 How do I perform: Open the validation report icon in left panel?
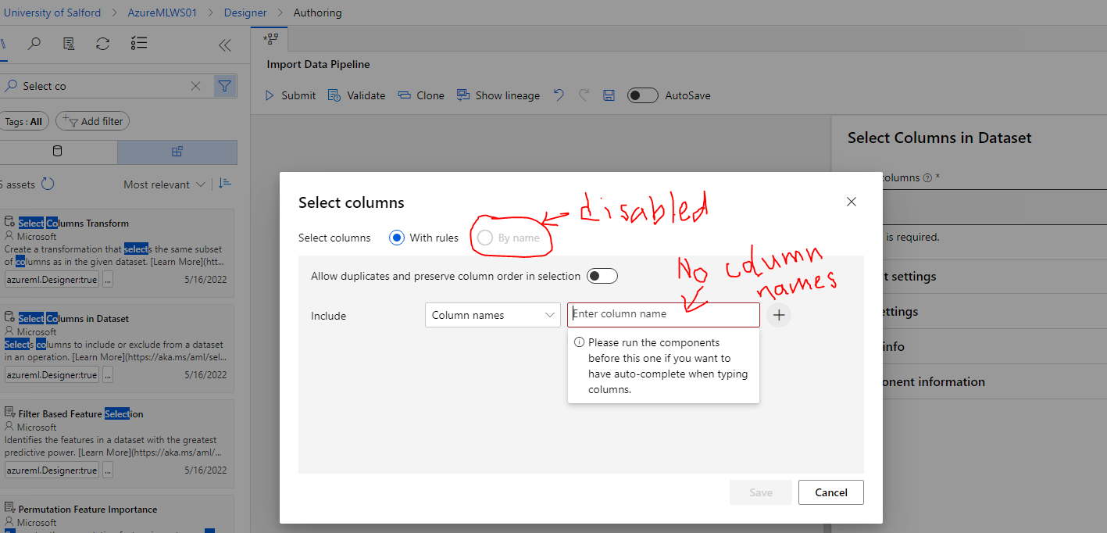pyautogui.click(x=69, y=44)
